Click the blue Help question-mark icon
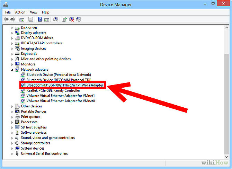This screenshot has width=232, height=169. tap(40, 19)
